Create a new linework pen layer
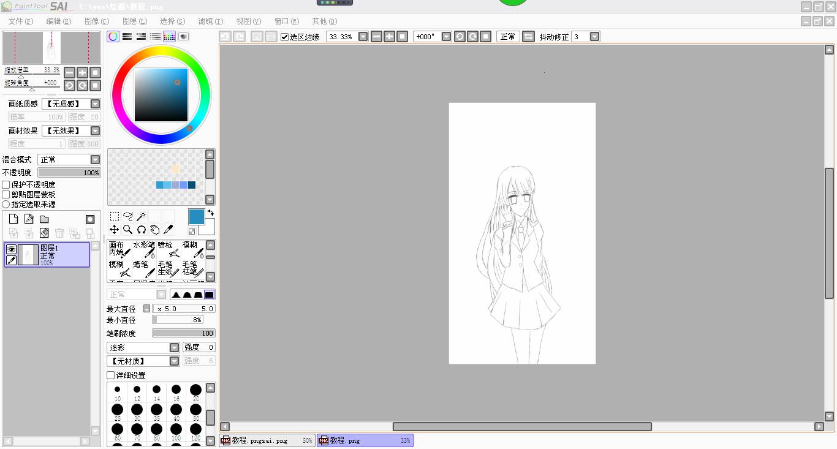This screenshot has width=837, height=449. point(29,219)
